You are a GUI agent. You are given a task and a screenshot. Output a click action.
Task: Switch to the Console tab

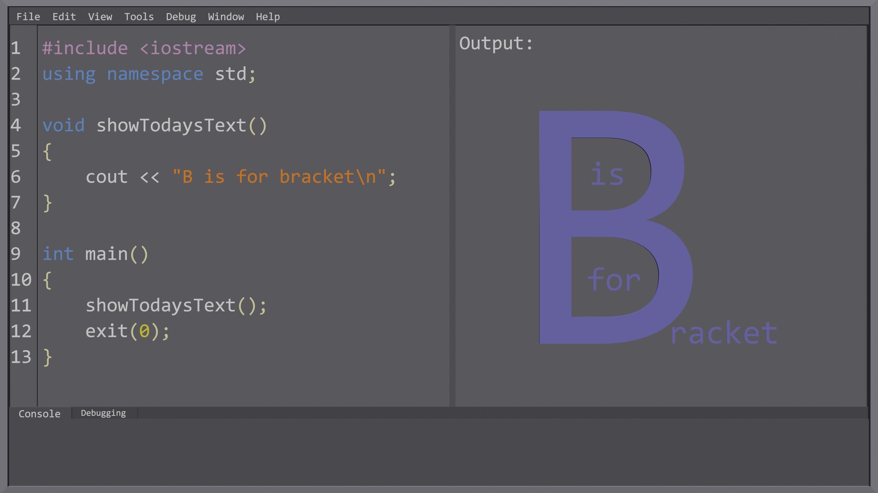pos(39,414)
